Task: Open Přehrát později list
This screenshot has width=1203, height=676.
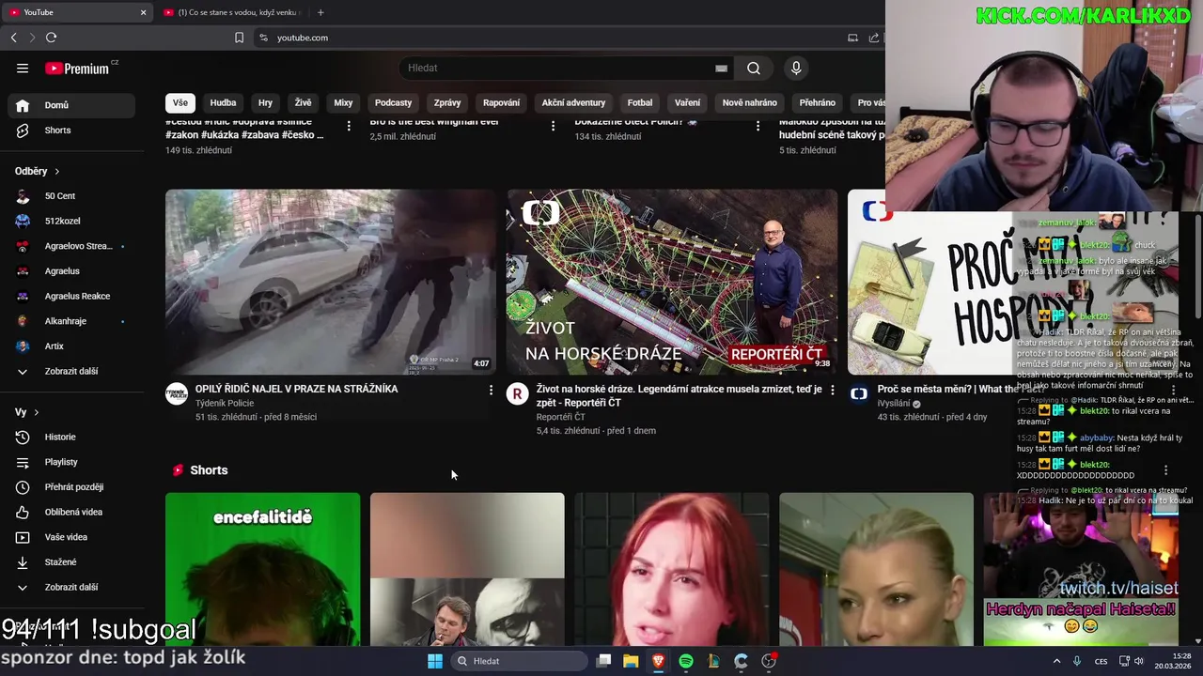Action: [x=71, y=487]
